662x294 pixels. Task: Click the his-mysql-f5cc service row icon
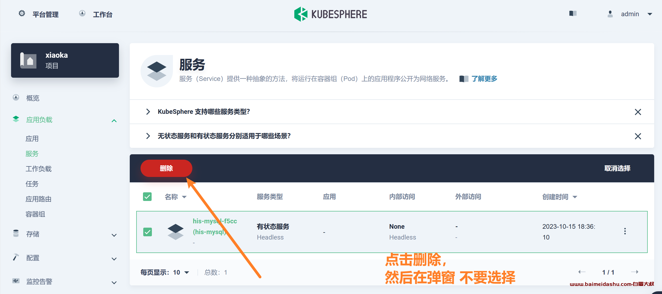(176, 232)
